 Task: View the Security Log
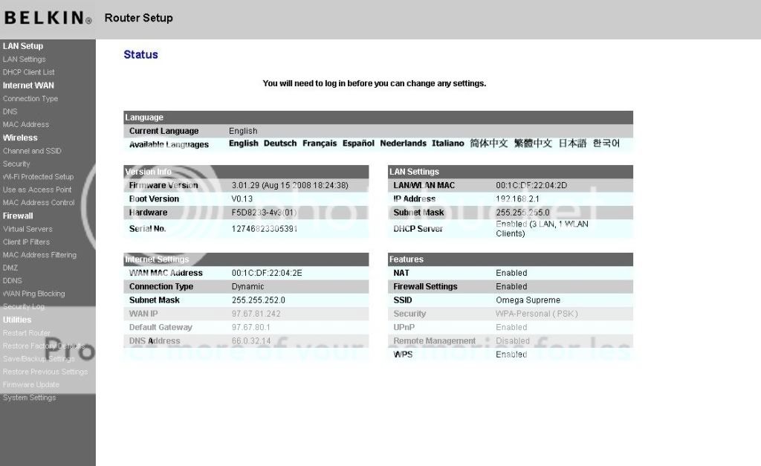point(23,307)
